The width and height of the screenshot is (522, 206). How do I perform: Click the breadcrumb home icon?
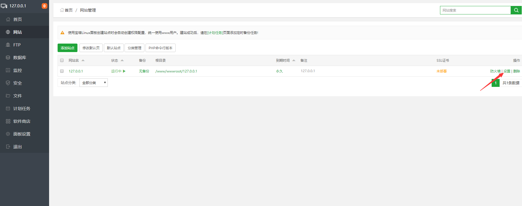(x=62, y=10)
